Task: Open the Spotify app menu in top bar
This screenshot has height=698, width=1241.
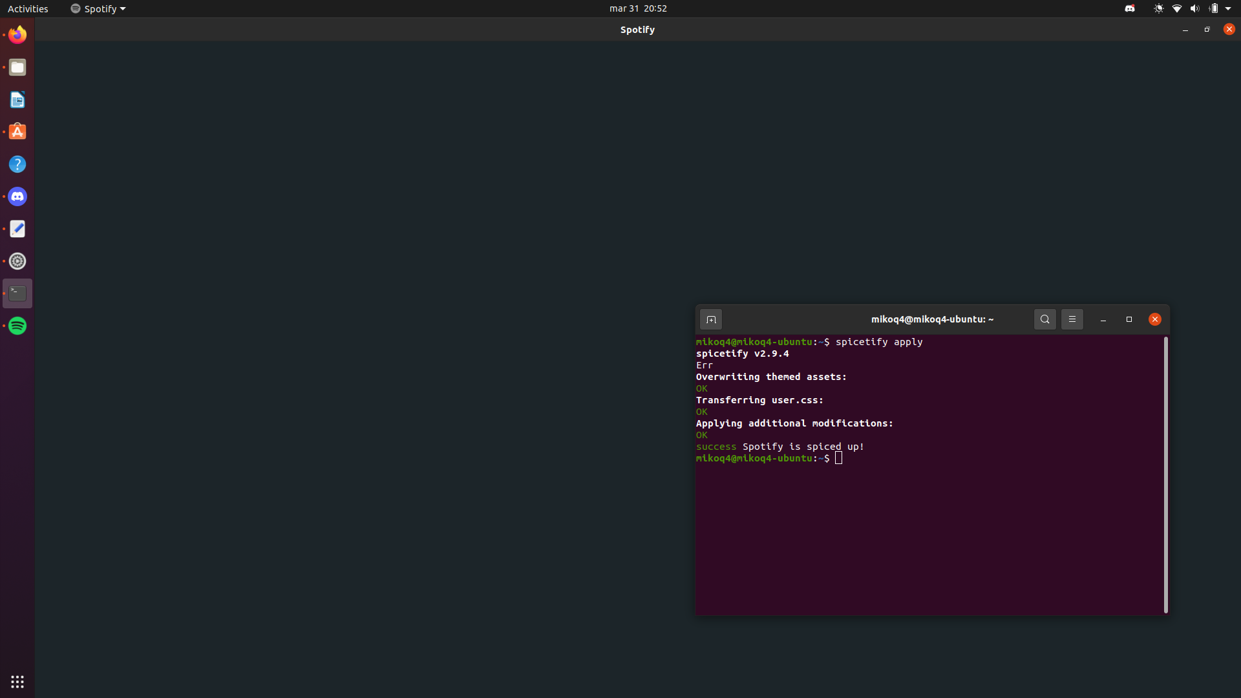Action: (x=98, y=8)
